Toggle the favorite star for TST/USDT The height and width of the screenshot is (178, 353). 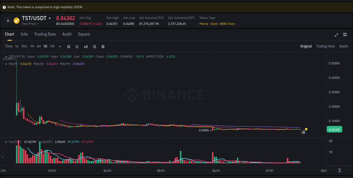tap(8, 20)
